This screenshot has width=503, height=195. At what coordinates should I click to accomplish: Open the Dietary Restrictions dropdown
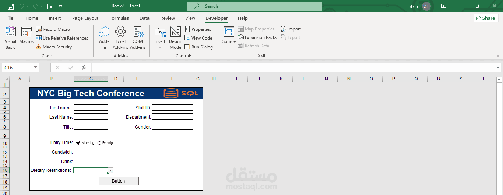tap(111, 170)
